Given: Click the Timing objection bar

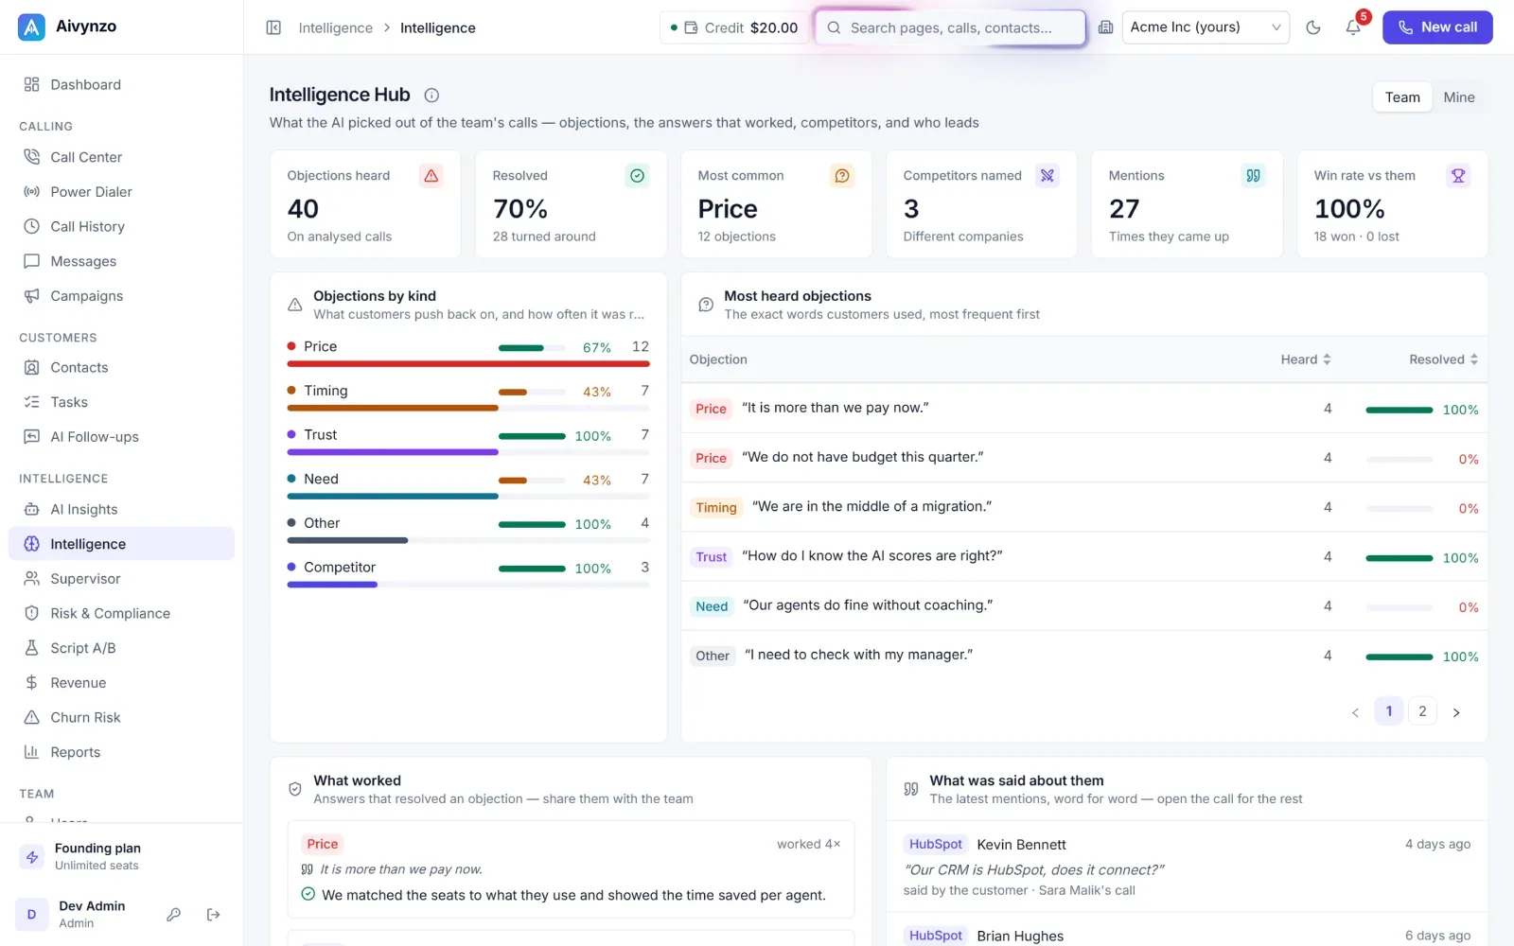Looking at the screenshot, I should [x=468, y=408].
